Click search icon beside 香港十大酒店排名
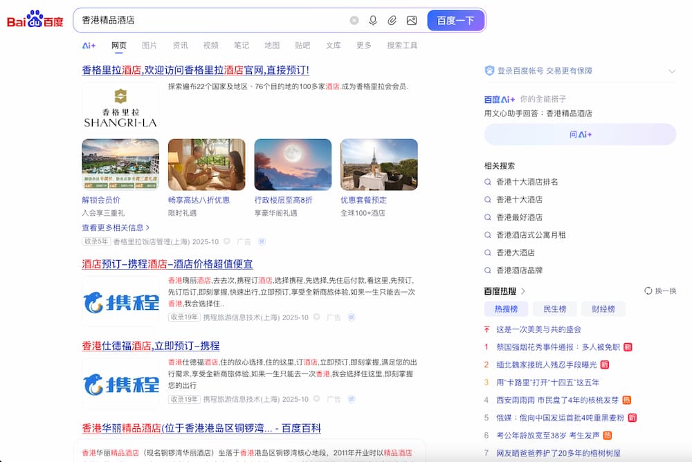This screenshot has width=692, height=462. [489, 182]
